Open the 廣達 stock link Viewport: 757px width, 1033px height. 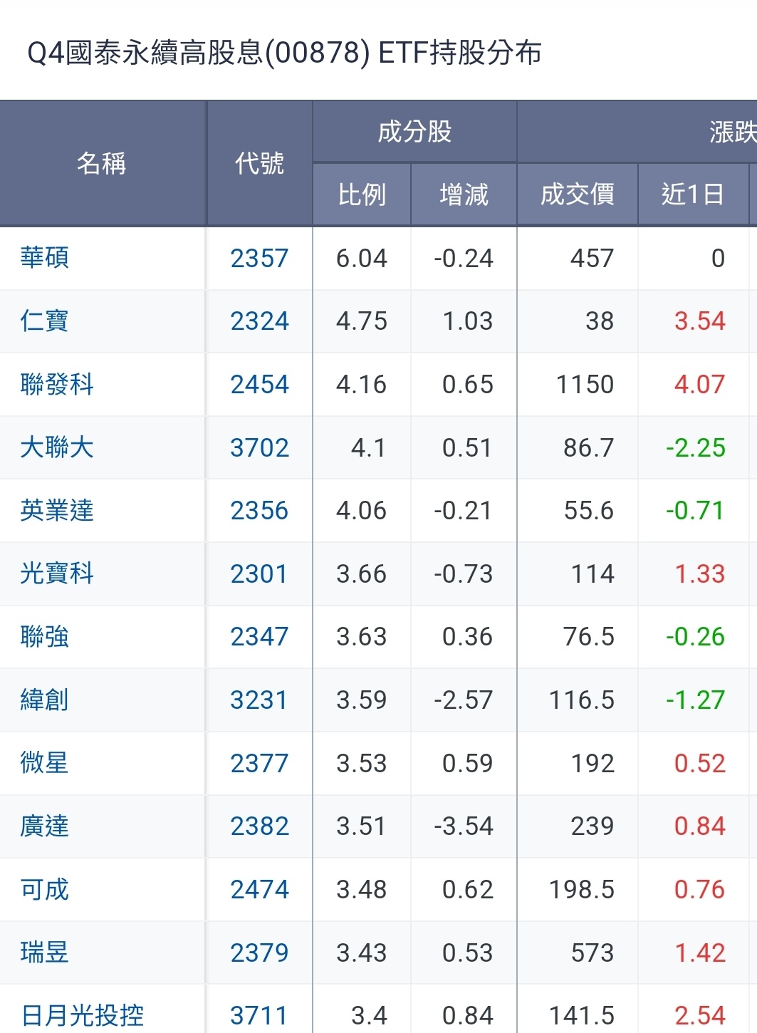(44, 826)
